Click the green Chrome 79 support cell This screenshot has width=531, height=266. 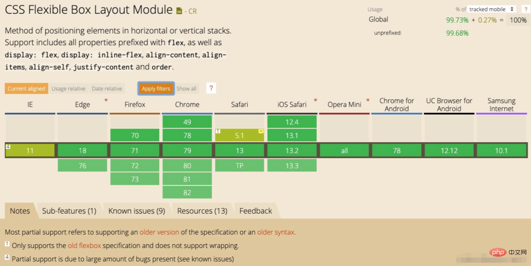click(x=187, y=150)
